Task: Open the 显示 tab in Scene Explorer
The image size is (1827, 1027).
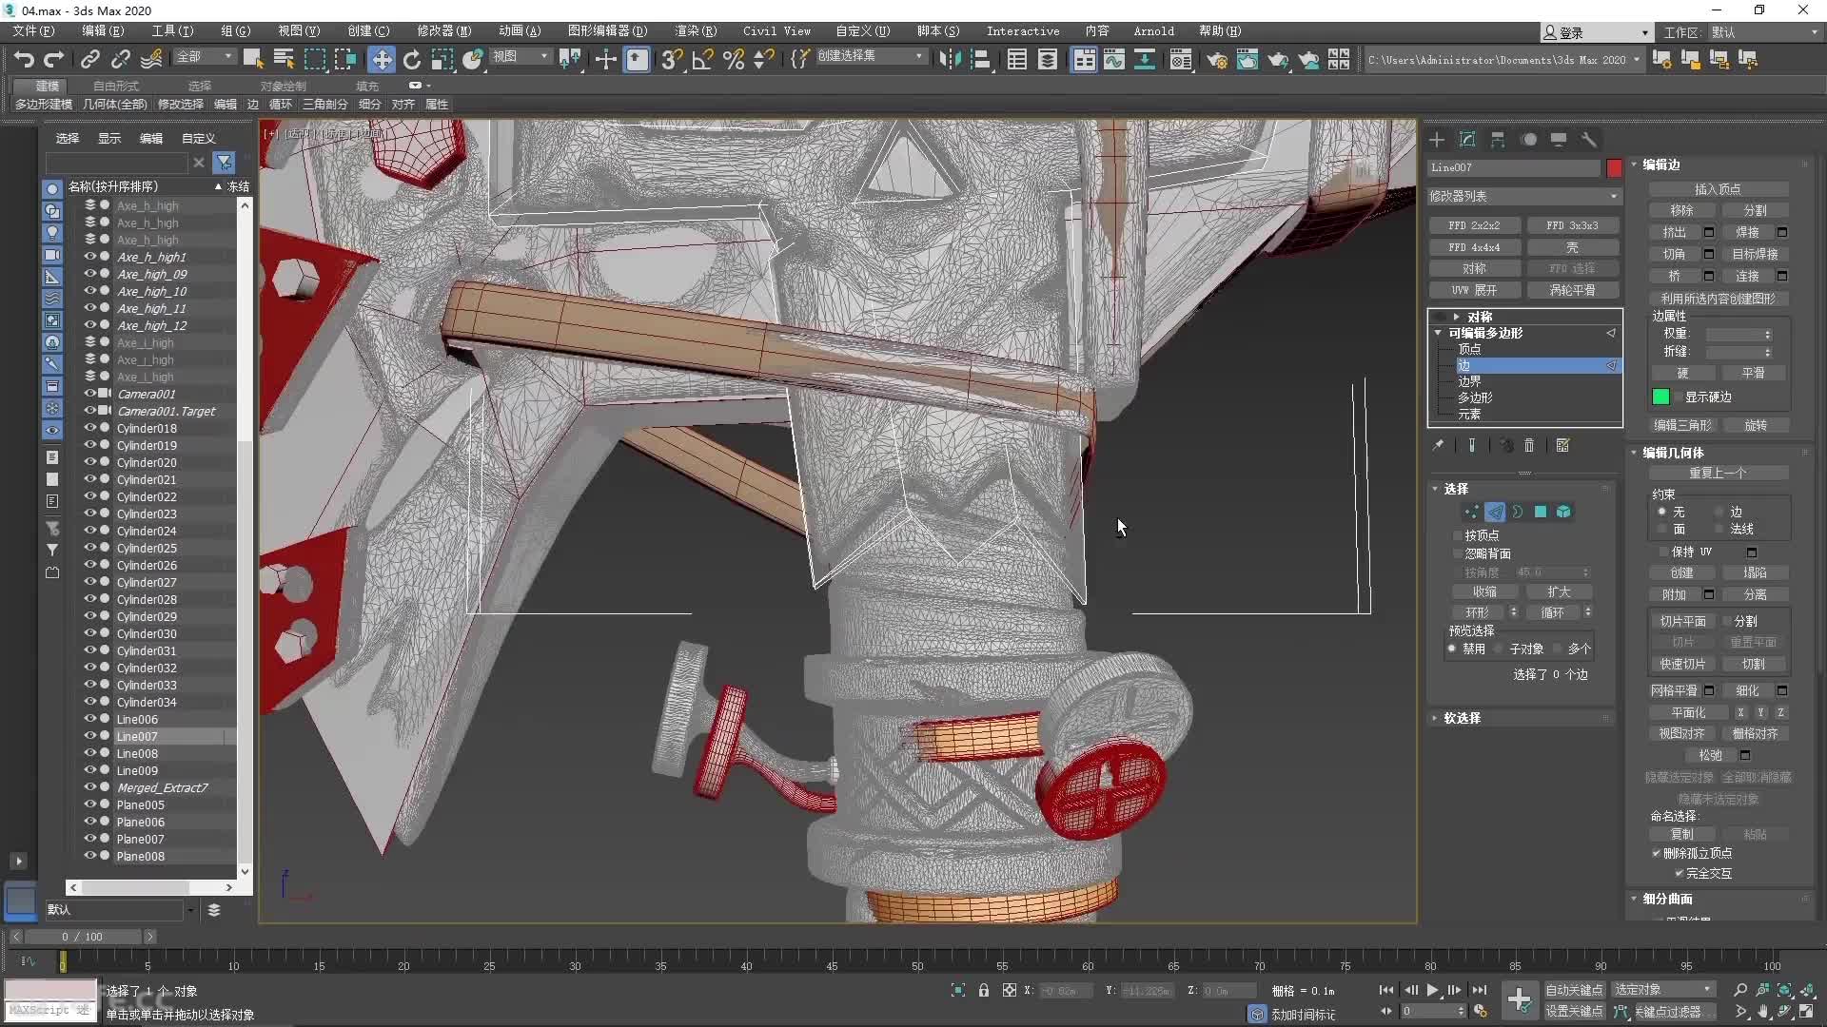Action: tap(109, 138)
